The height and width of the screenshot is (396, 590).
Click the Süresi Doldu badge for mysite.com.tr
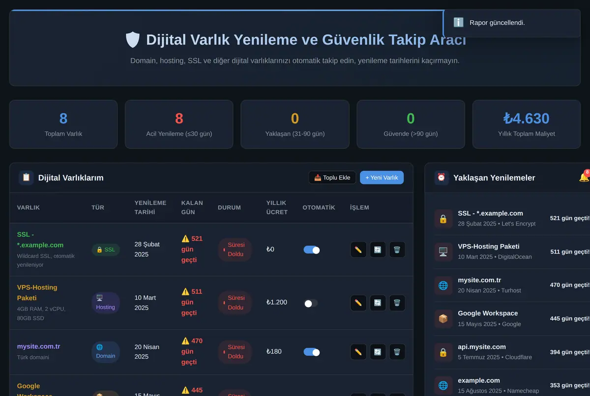235,352
